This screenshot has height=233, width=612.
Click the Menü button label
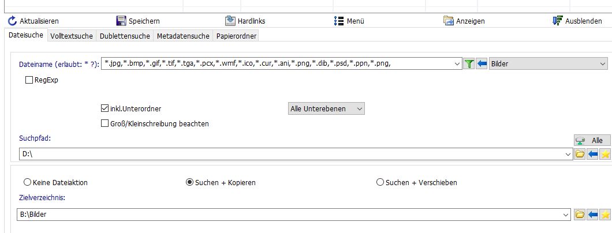(x=355, y=21)
